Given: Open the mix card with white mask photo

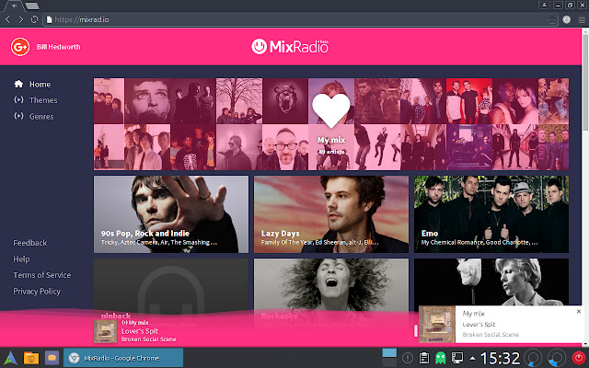Looking at the screenshot, I should (x=491, y=282).
